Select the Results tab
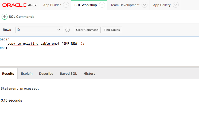Screen dimensions: 199x113 click(8, 74)
